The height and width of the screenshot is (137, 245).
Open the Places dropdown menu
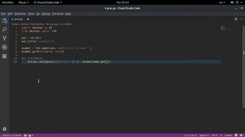(24, 2)
